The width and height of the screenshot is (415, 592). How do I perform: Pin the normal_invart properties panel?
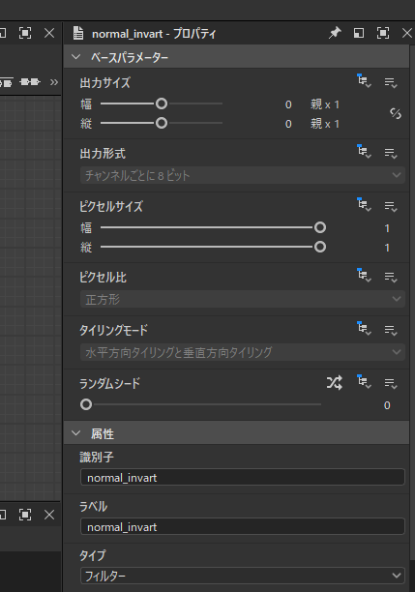click(335, 33)
